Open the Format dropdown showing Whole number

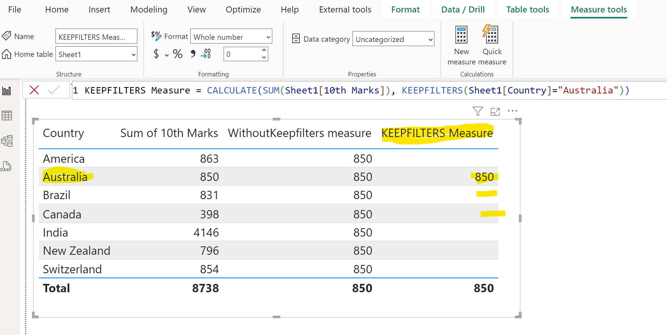[x=231, y=37]
